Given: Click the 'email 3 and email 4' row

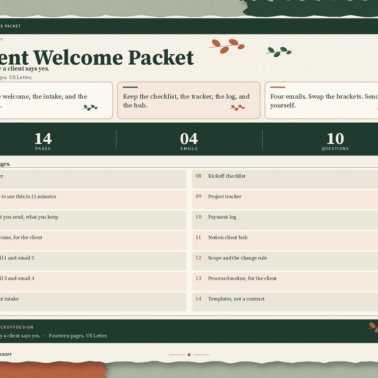Looking at the screenshot, I should point(93,282).
